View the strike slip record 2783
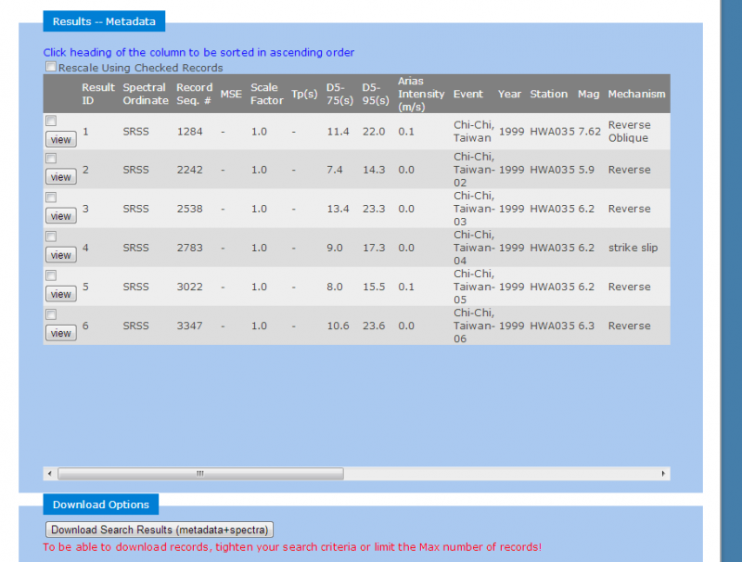 point(61,255)
